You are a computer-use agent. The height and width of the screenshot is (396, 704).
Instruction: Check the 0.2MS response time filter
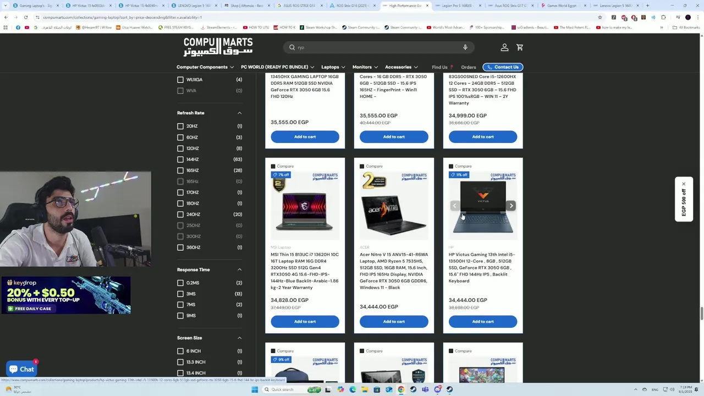[x=180, y=283]
